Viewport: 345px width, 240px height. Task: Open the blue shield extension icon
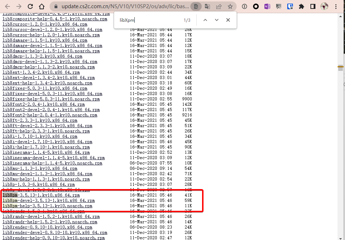290,7
